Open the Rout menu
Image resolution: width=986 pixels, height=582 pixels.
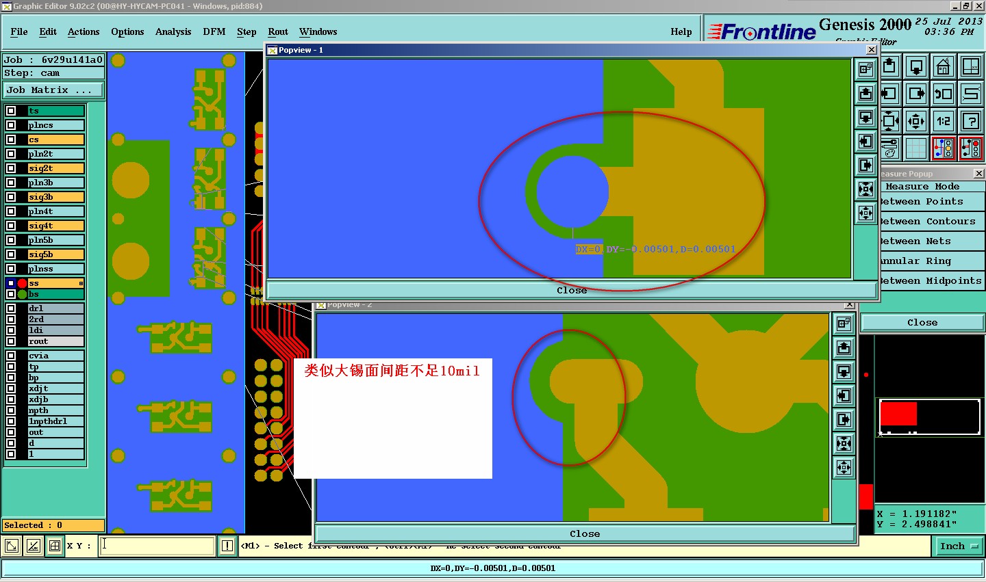pyautogui.click(x=278, y=31)
